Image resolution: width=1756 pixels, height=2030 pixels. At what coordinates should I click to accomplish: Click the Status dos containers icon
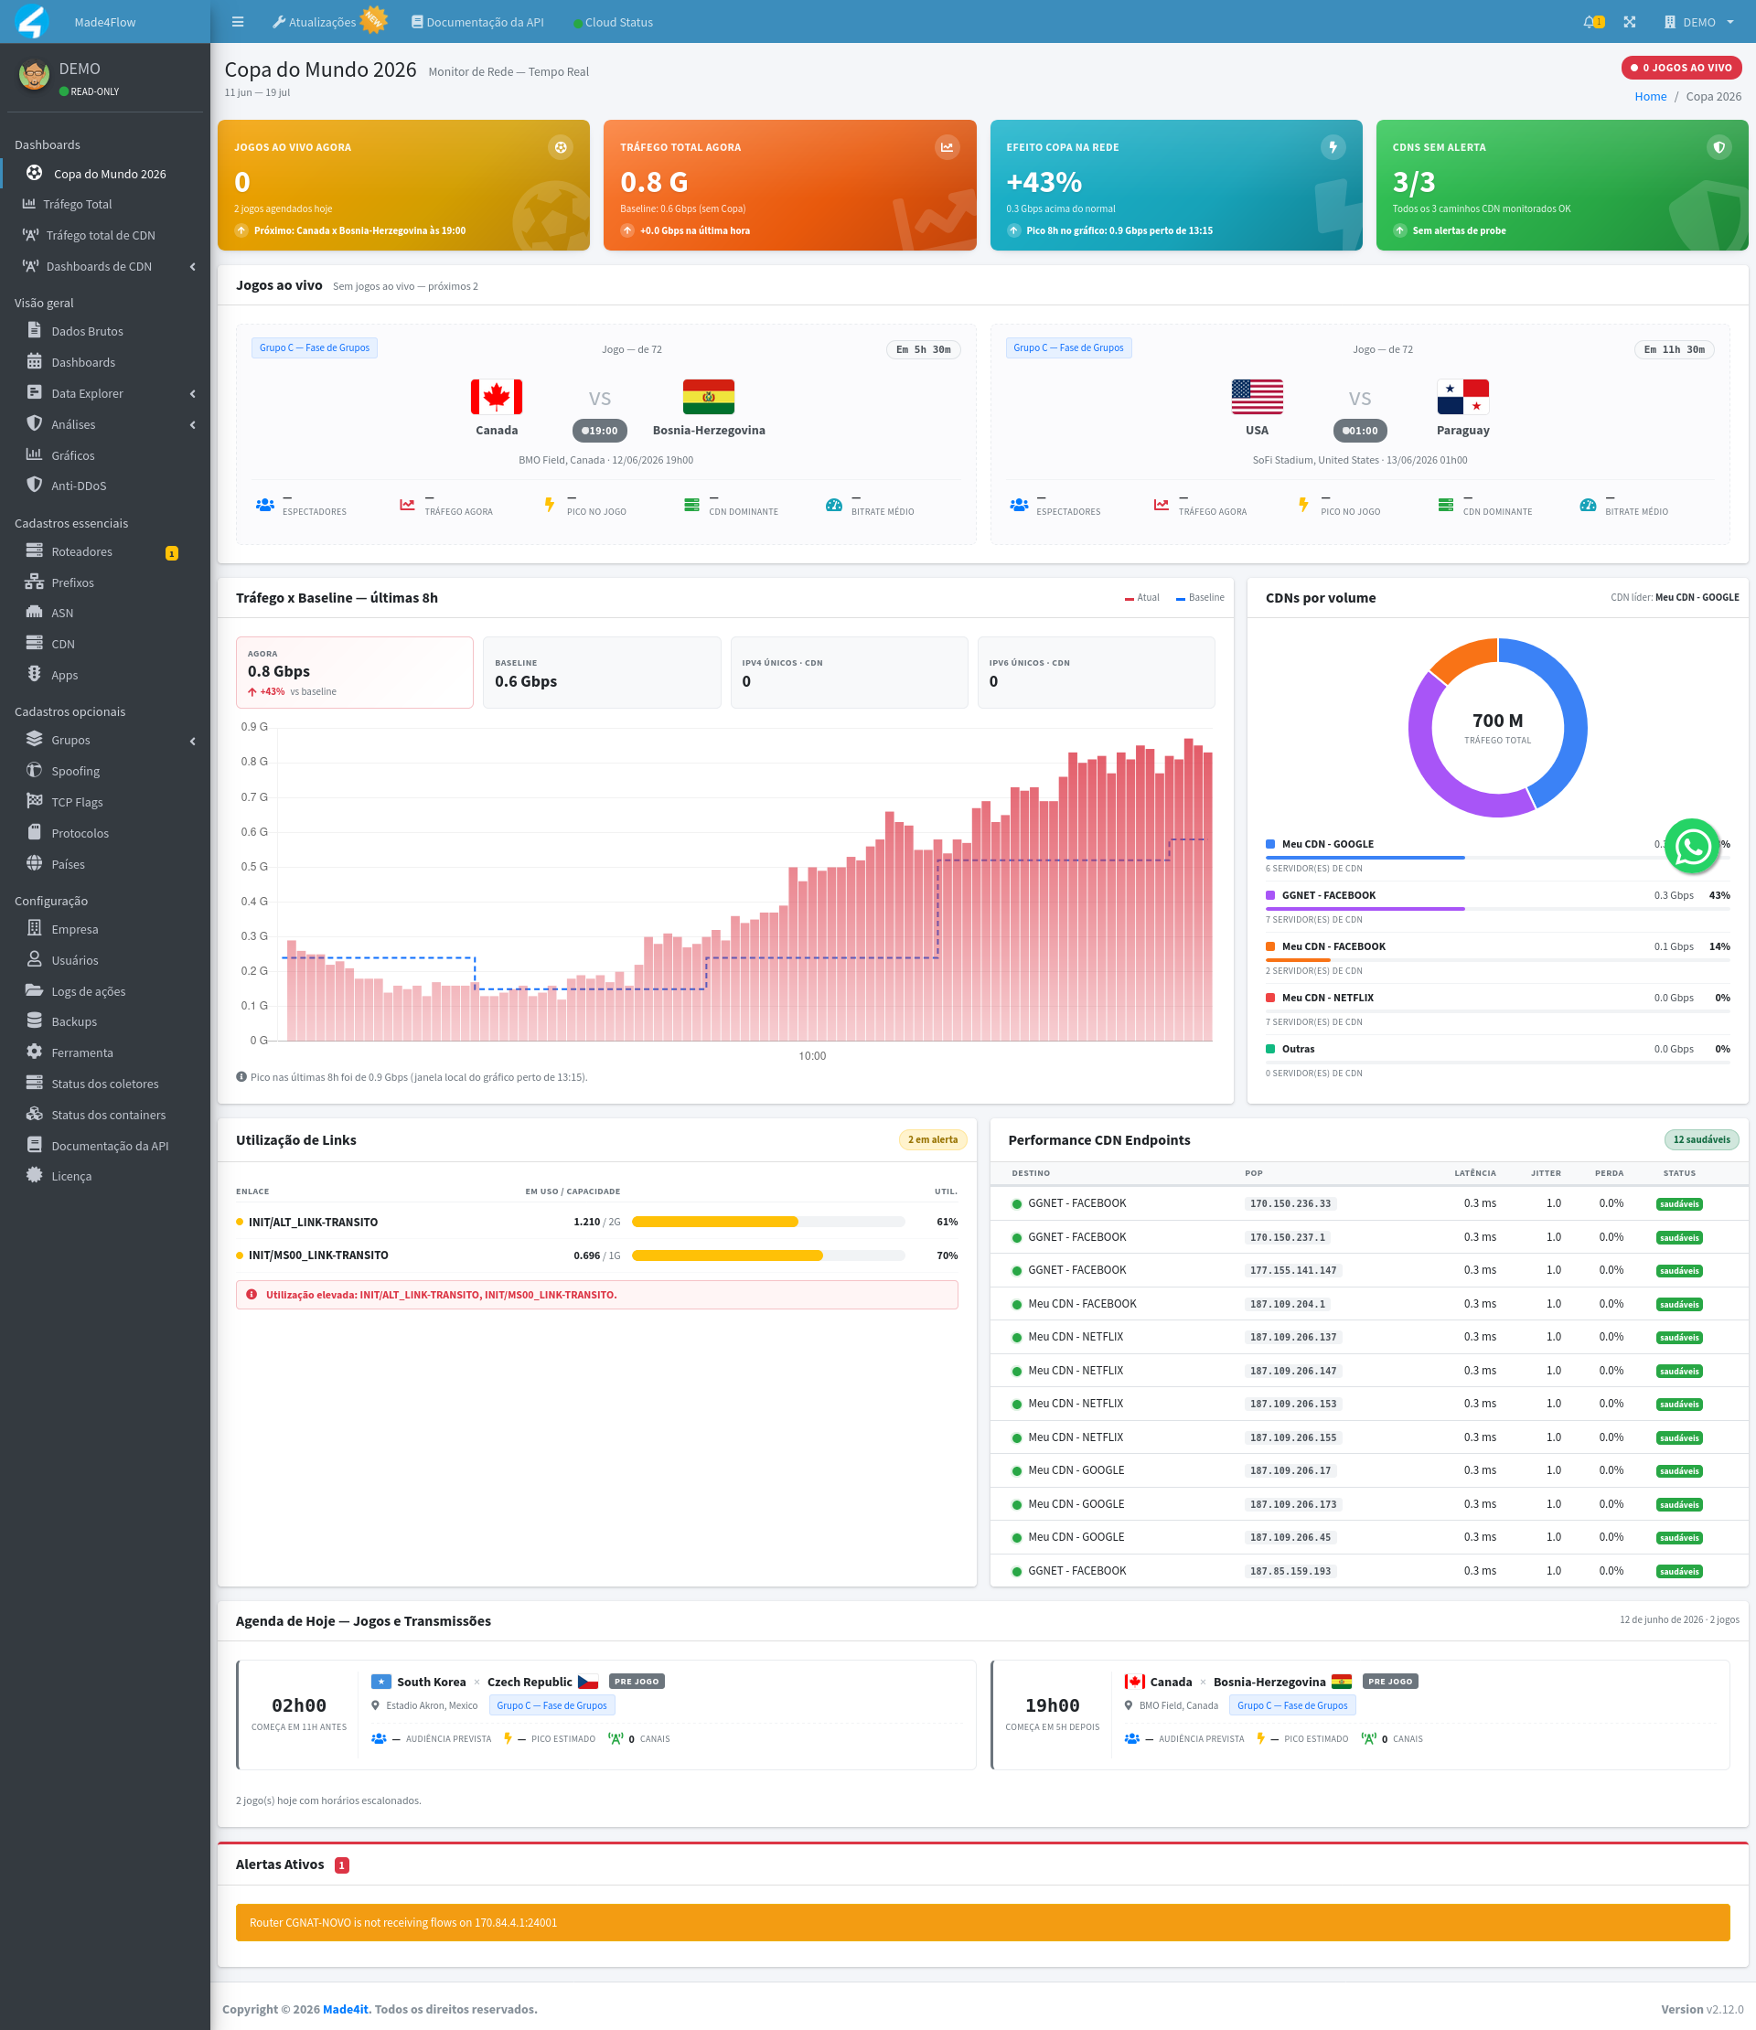click(35, 1114)
